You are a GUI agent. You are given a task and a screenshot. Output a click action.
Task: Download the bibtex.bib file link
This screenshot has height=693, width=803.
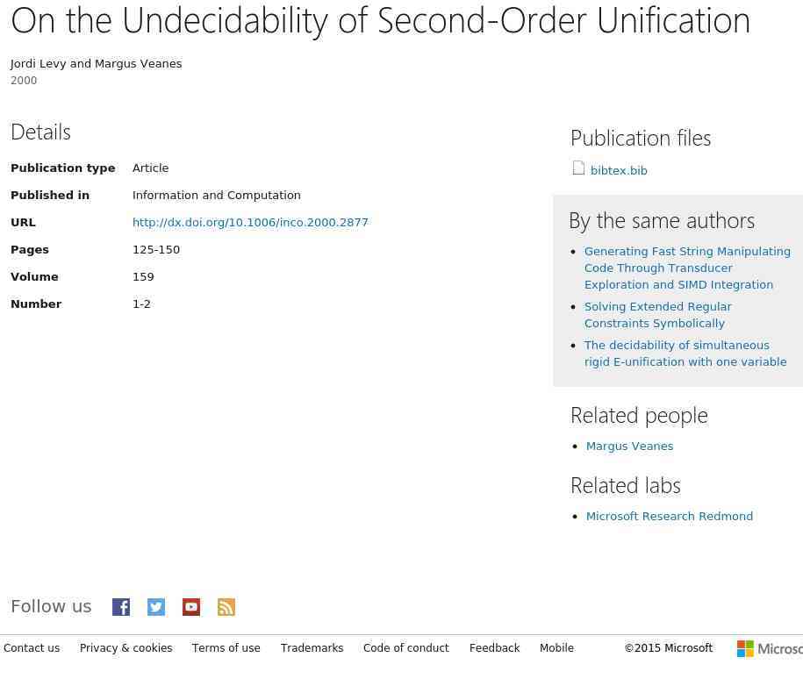(x=619, y=170)
